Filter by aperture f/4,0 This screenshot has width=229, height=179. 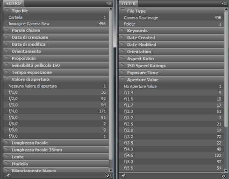click(56, 111)
